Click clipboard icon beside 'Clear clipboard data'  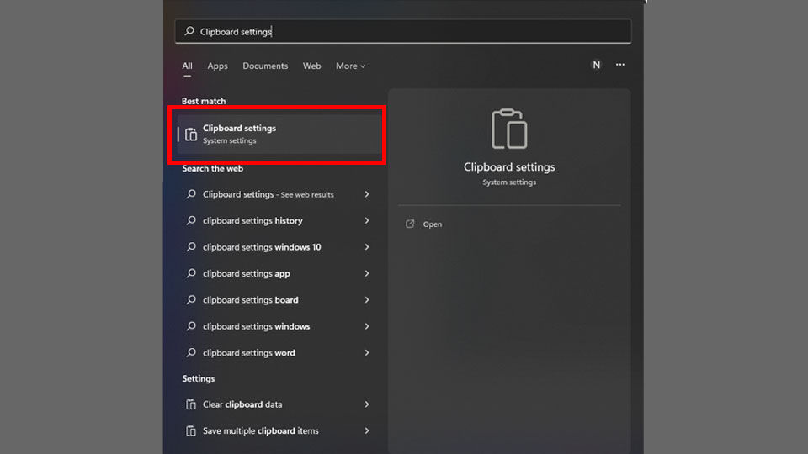point(191,404)
